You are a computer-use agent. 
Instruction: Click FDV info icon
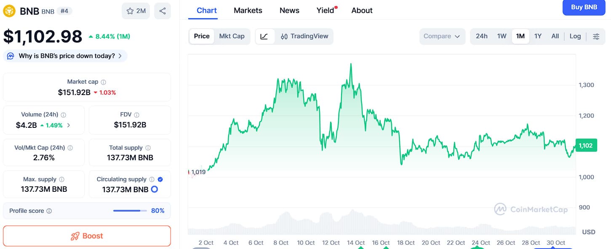click(137, 114)
